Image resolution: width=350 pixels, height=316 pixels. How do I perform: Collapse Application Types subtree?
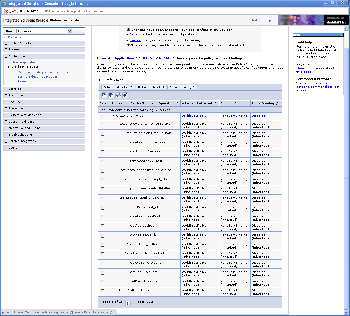pyautogui.click(x=10, y=67)
